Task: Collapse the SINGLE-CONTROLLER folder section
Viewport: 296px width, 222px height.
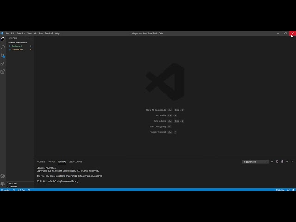Action: [18, 43]
